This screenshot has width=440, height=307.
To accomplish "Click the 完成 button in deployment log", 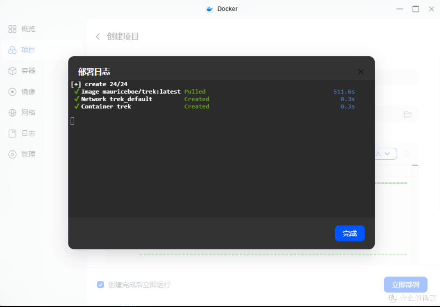I will (350, 233).
